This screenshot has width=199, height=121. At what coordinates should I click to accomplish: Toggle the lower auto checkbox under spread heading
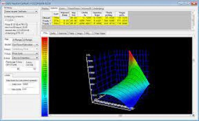(9, 89)
